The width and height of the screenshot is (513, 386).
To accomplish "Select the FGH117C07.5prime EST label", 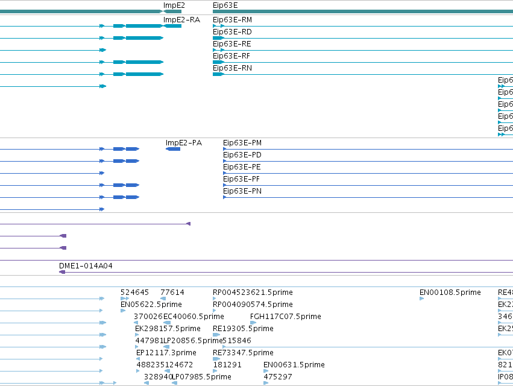I will pyautogui.click(x=286, y=317).
